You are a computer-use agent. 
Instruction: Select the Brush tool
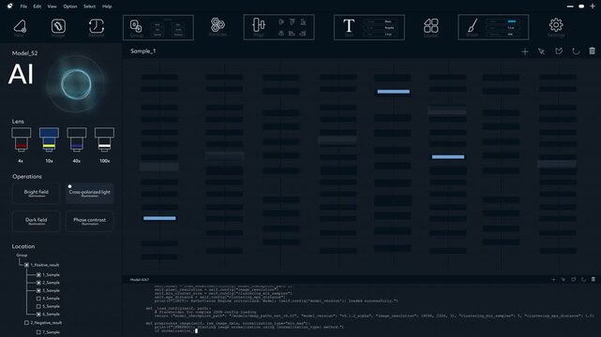(473, 26)
